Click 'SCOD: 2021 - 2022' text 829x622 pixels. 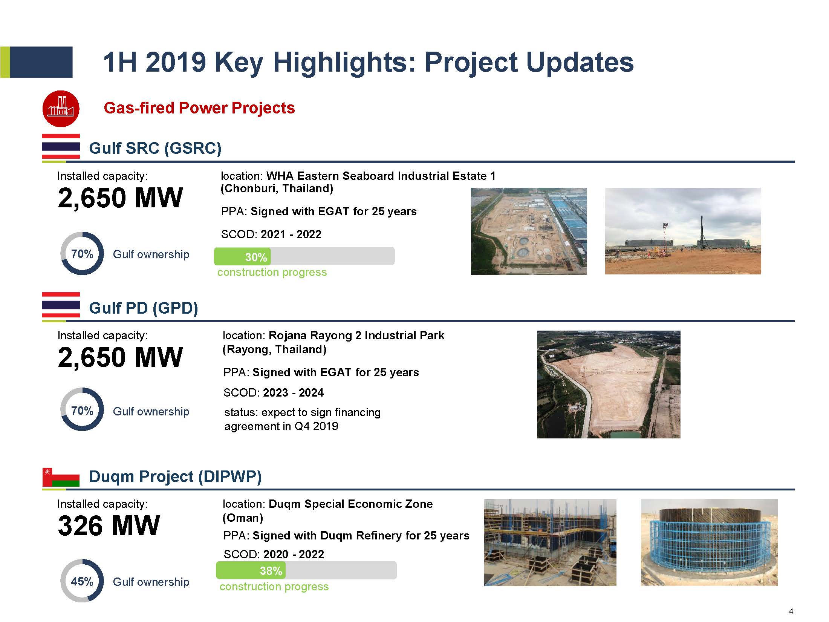(x=271, y=234)
